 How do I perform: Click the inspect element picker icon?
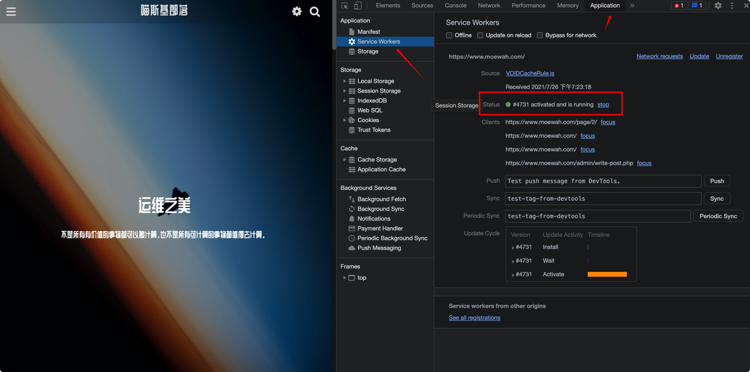(345, 6)
